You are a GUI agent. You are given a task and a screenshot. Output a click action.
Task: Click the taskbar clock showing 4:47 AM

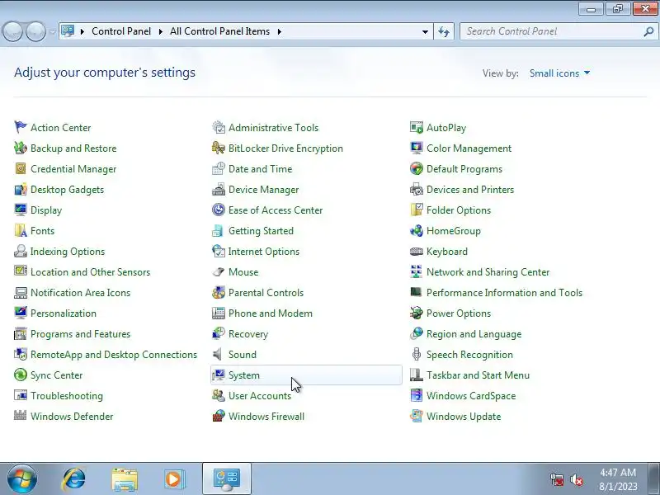618,479
